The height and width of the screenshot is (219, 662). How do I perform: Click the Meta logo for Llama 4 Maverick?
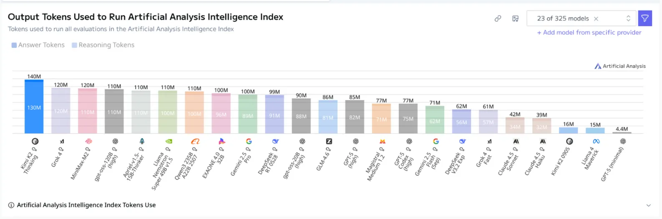click(596, 142)
